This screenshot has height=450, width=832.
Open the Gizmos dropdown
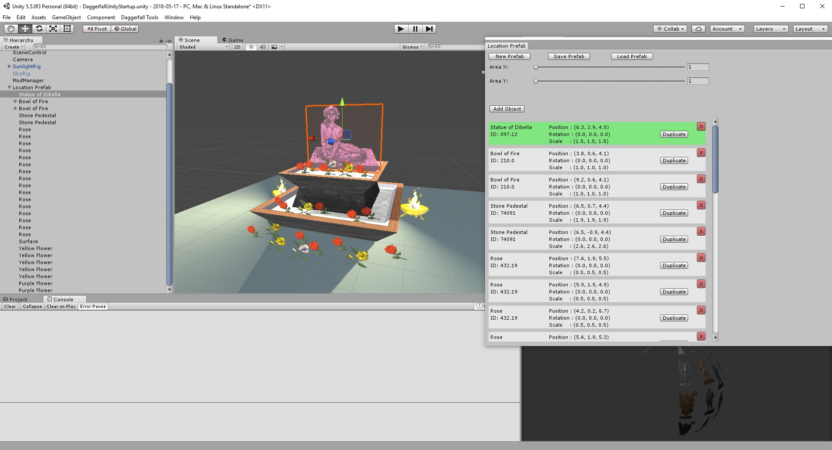tap(413, 47)
